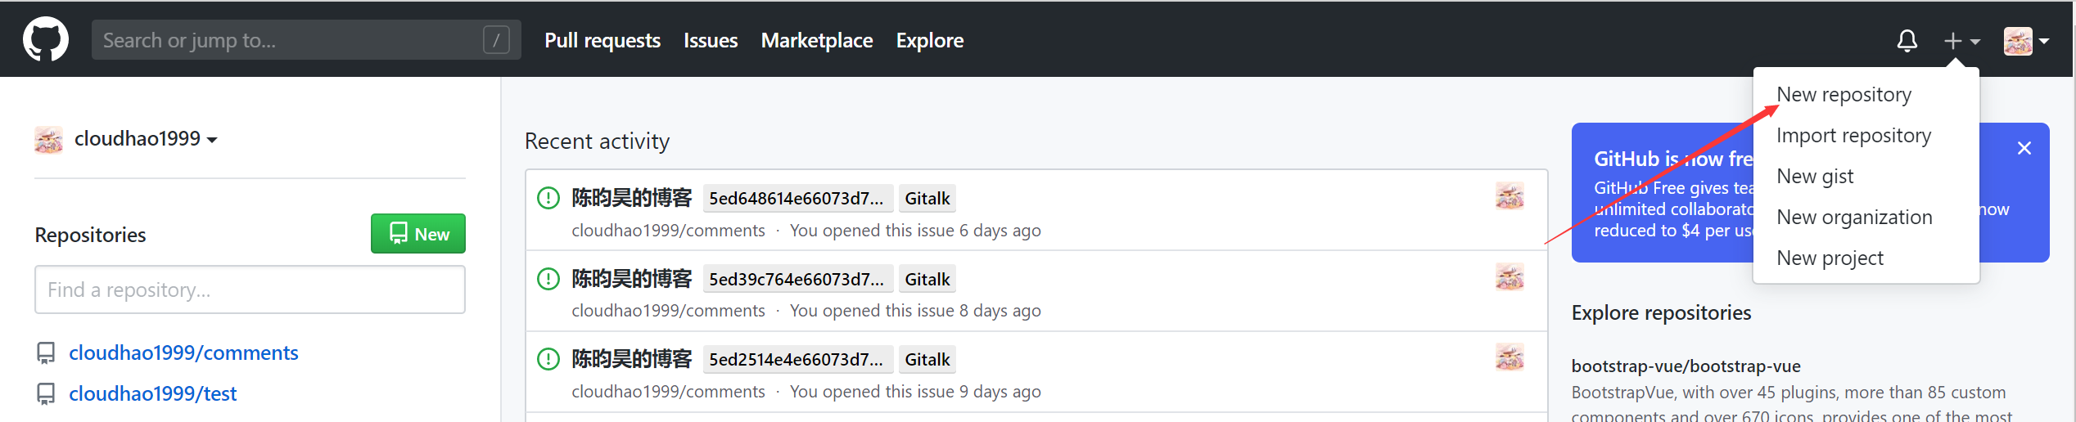The image size is (2076, 422).
Task: Select New repository from menu
Action: coord(1844,94)
